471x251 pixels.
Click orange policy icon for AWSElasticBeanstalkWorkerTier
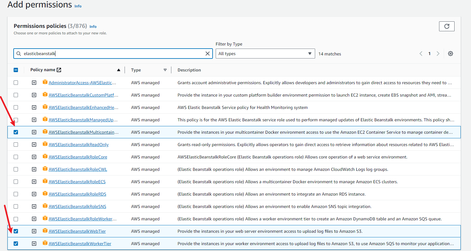coord(45,243)
